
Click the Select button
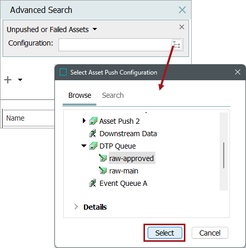(165, 233)
